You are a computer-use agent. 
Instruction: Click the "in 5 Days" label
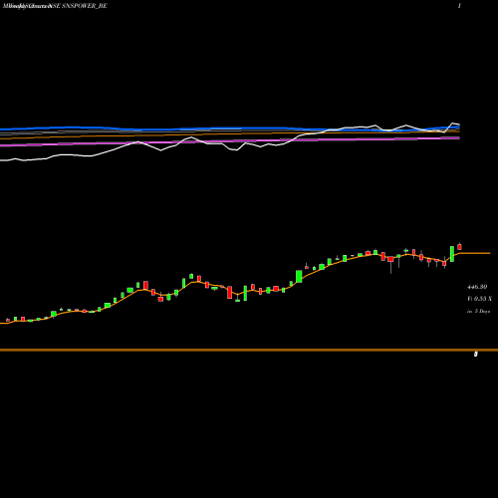point(478,311)
